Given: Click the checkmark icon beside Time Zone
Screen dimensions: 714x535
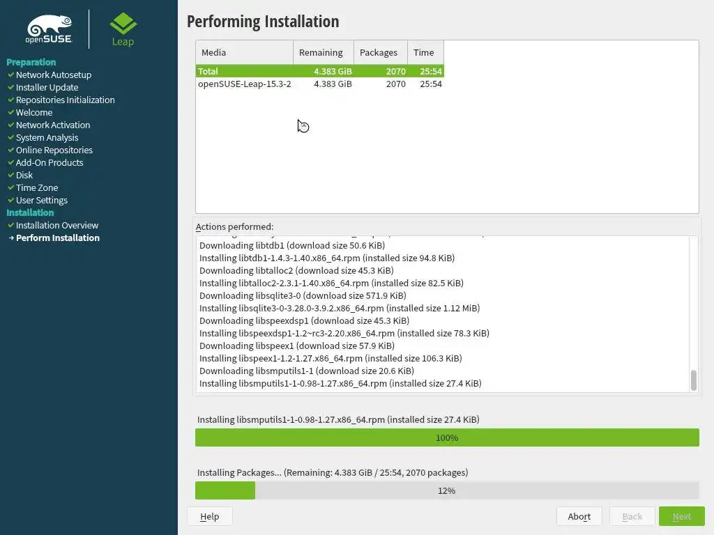Looking at the screenshot, I should tap(11, 187).
